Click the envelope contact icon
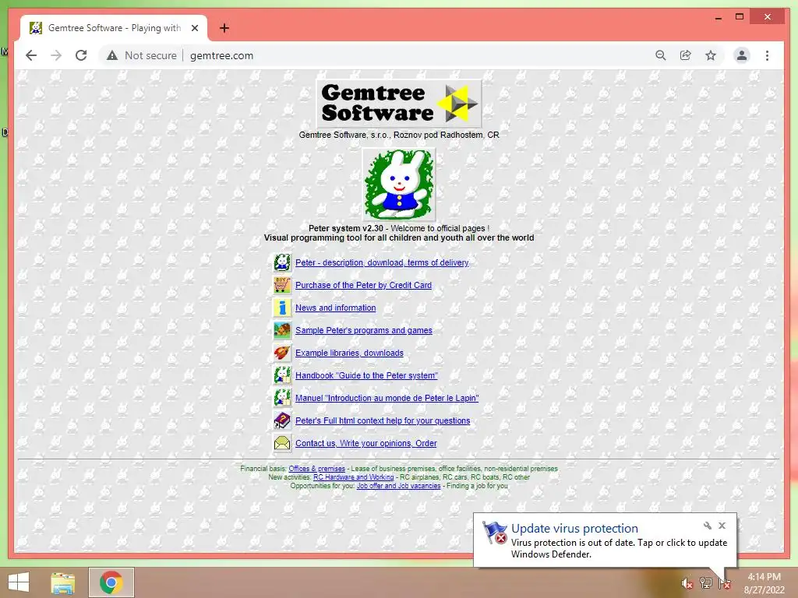 [282, 443]
